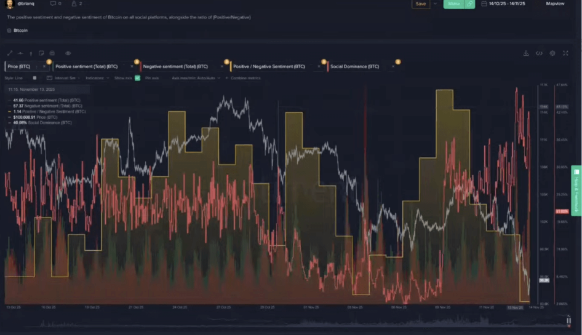Click the green Share button
This screenshot has height=335, width=582.
[x=454, y=4]
